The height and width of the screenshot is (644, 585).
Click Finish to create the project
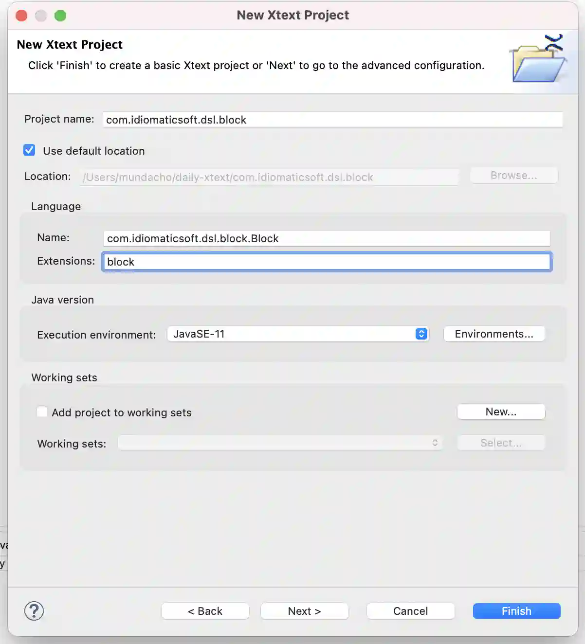(x=516, y=611)
